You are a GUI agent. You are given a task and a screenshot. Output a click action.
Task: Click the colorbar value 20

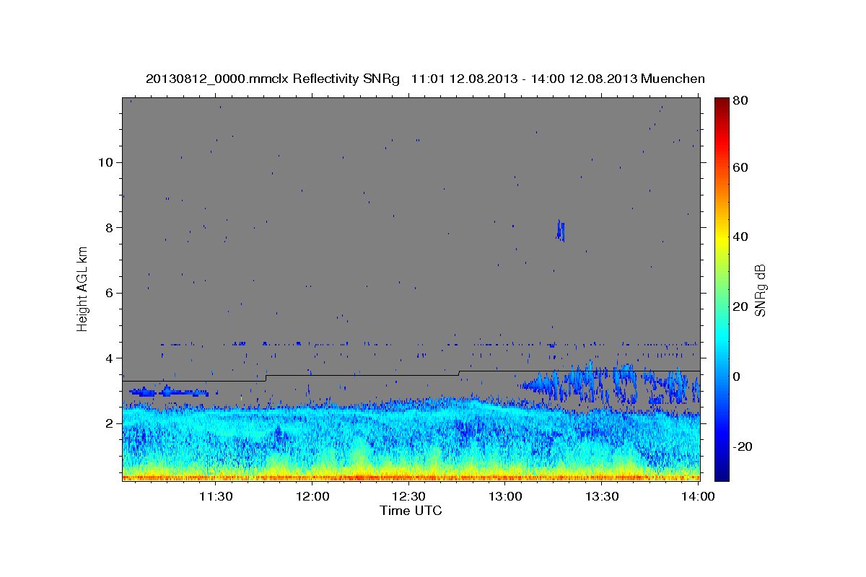tap(740, 307)
